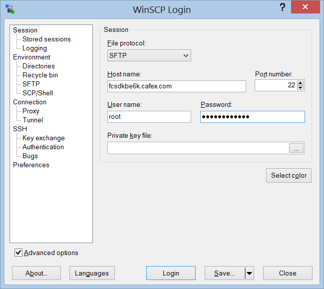Click the Languages button
The height and width of the screenshot is (289, 324).
92,273
